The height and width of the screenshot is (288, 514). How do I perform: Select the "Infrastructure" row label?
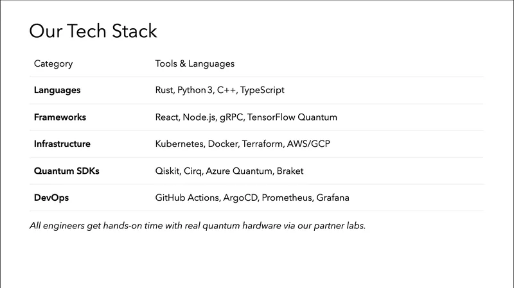point(62,144)
